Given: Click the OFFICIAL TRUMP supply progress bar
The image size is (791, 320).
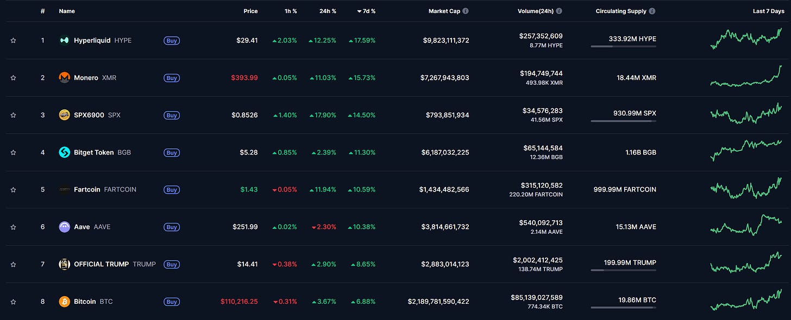Looking at the screenshot, I should point(623,270).
